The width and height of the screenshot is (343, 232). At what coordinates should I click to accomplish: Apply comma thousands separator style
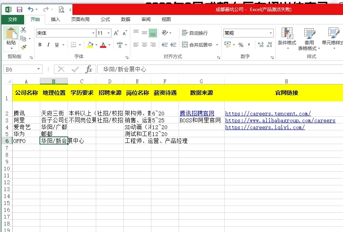pos(249,45)
